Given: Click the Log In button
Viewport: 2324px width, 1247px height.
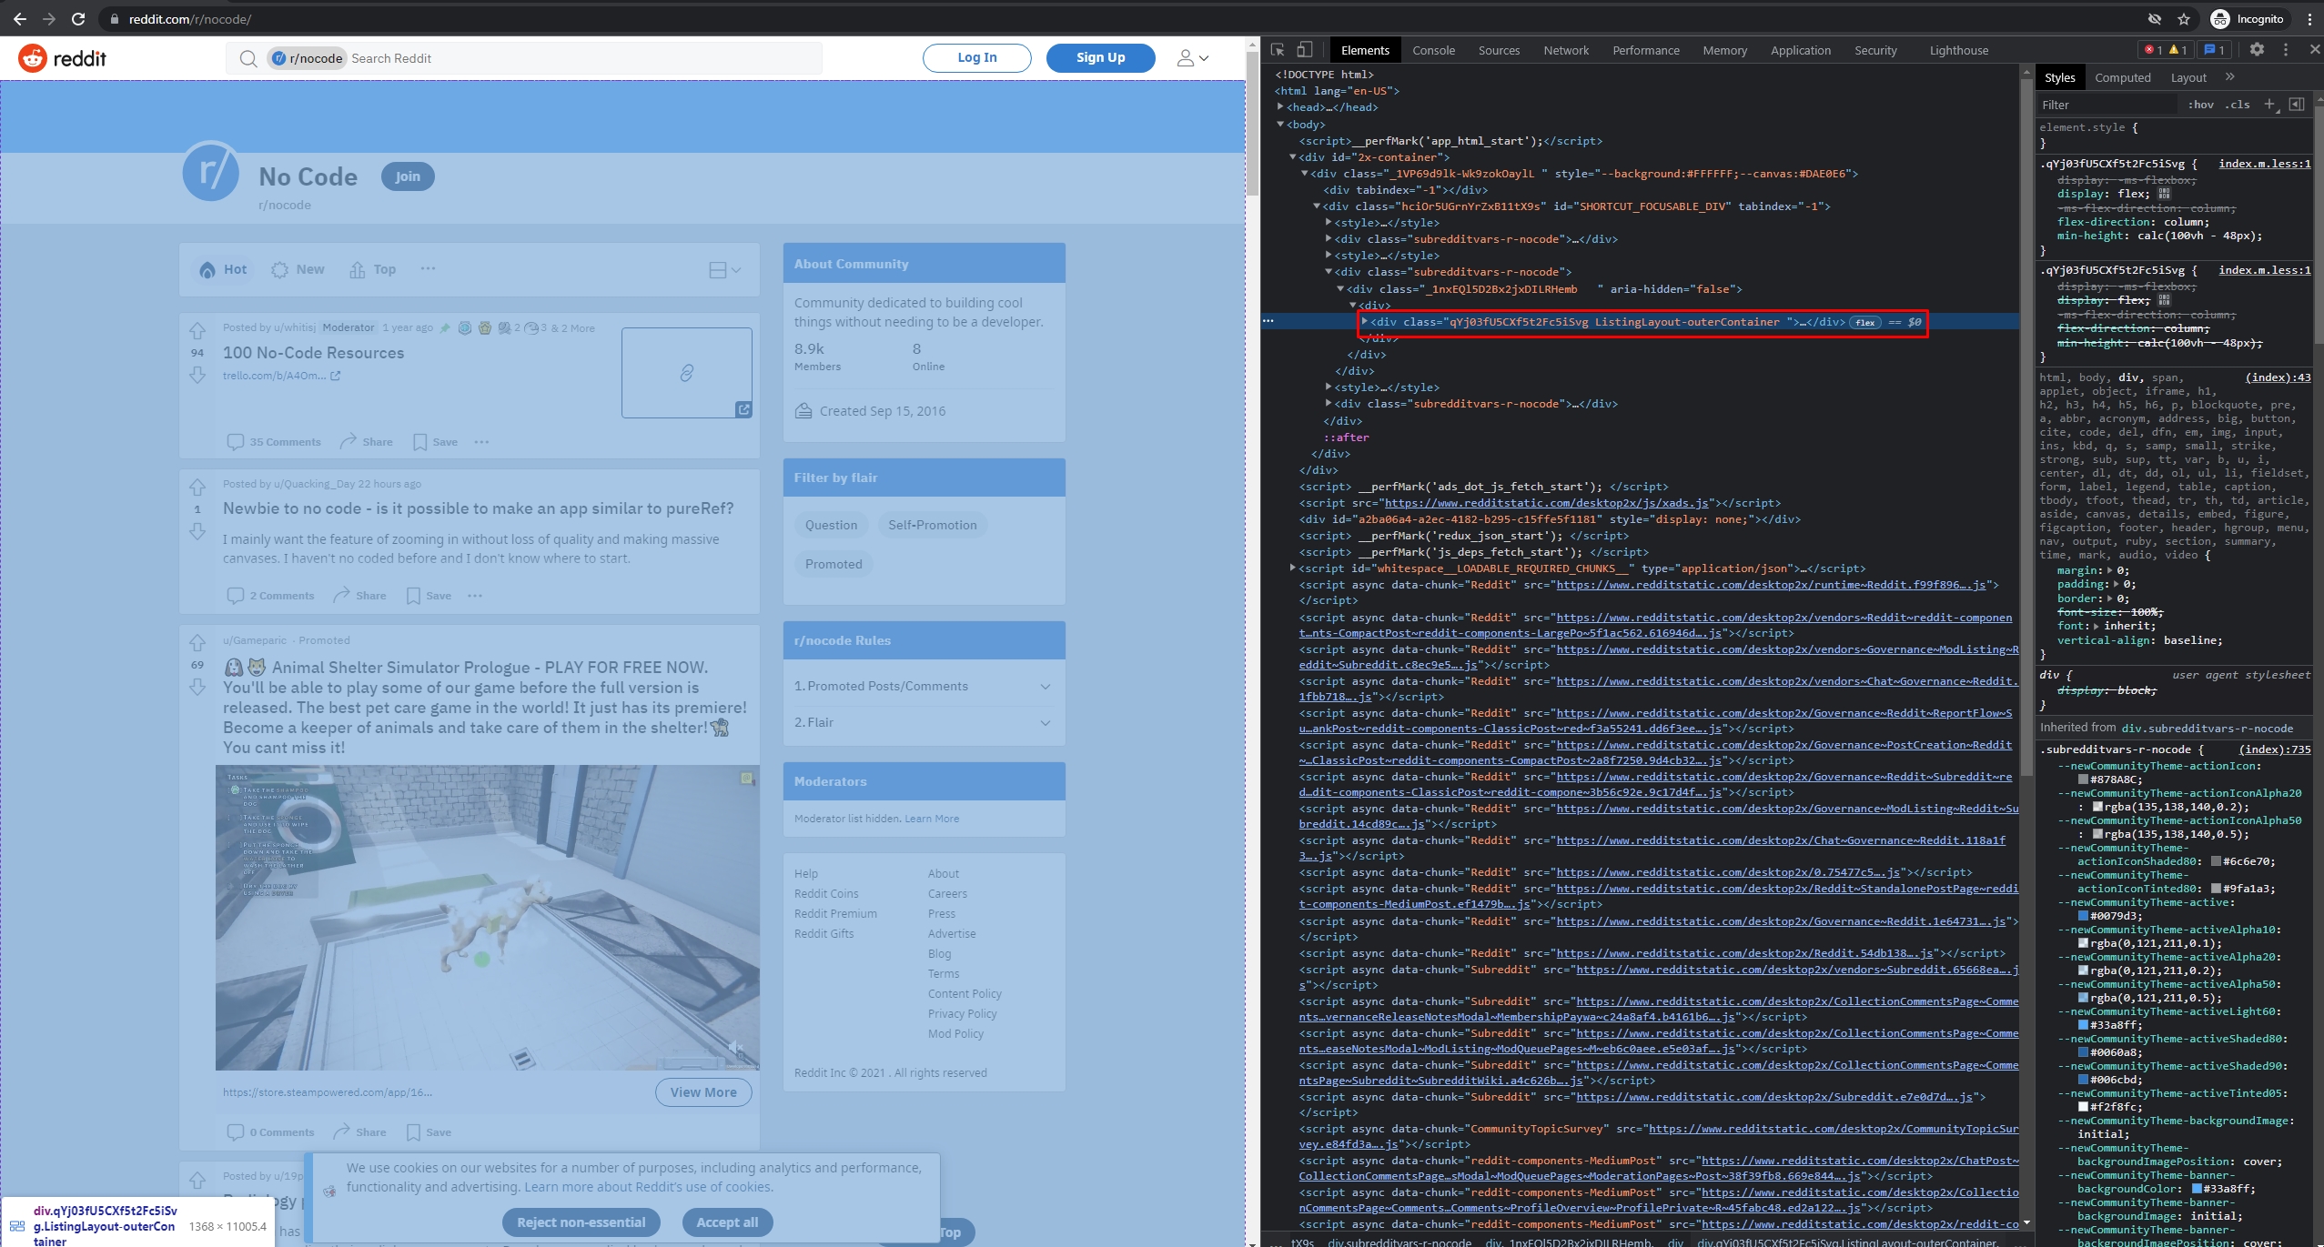Looking at the screenshot, I should (x=976, y=57).
